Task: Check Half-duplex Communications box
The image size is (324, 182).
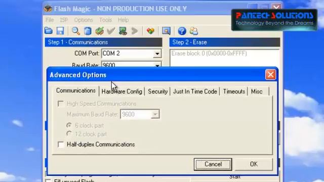Action: 61,145
